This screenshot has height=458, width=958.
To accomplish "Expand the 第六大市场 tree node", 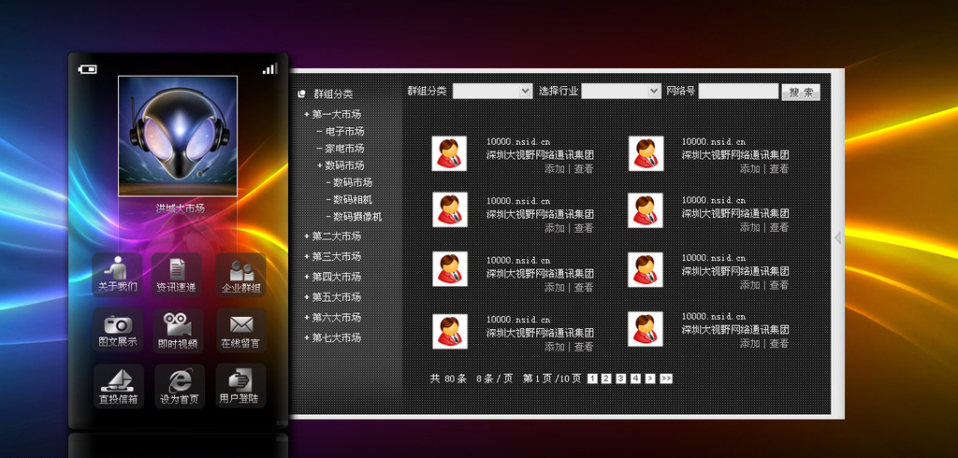I will [x=332, y=317].
